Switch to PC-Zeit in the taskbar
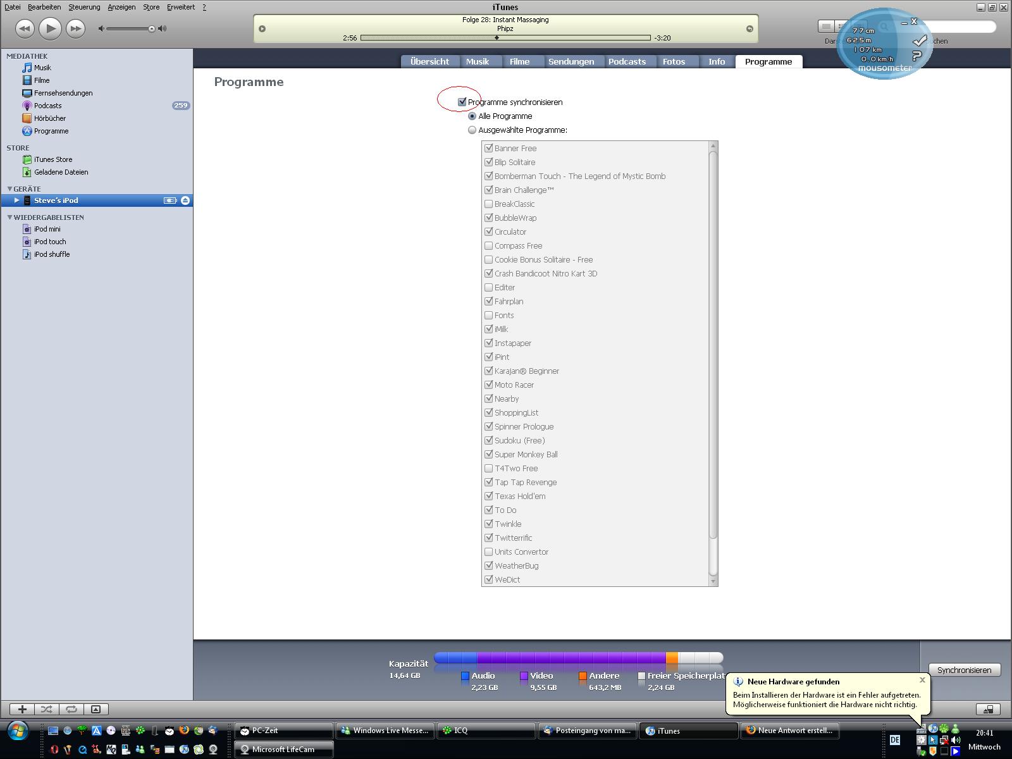Image resolution: width=1012 pixels, height=759 pixels. (283, 731)
